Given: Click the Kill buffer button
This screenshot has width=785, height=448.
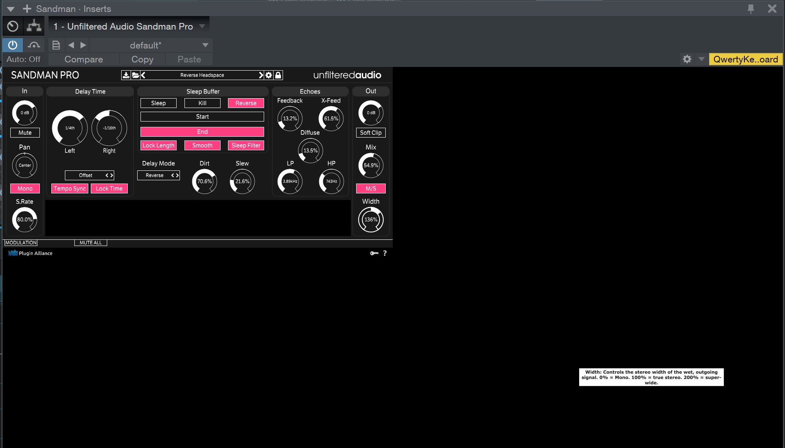Looking at the screenshot, I should point(203,103).
